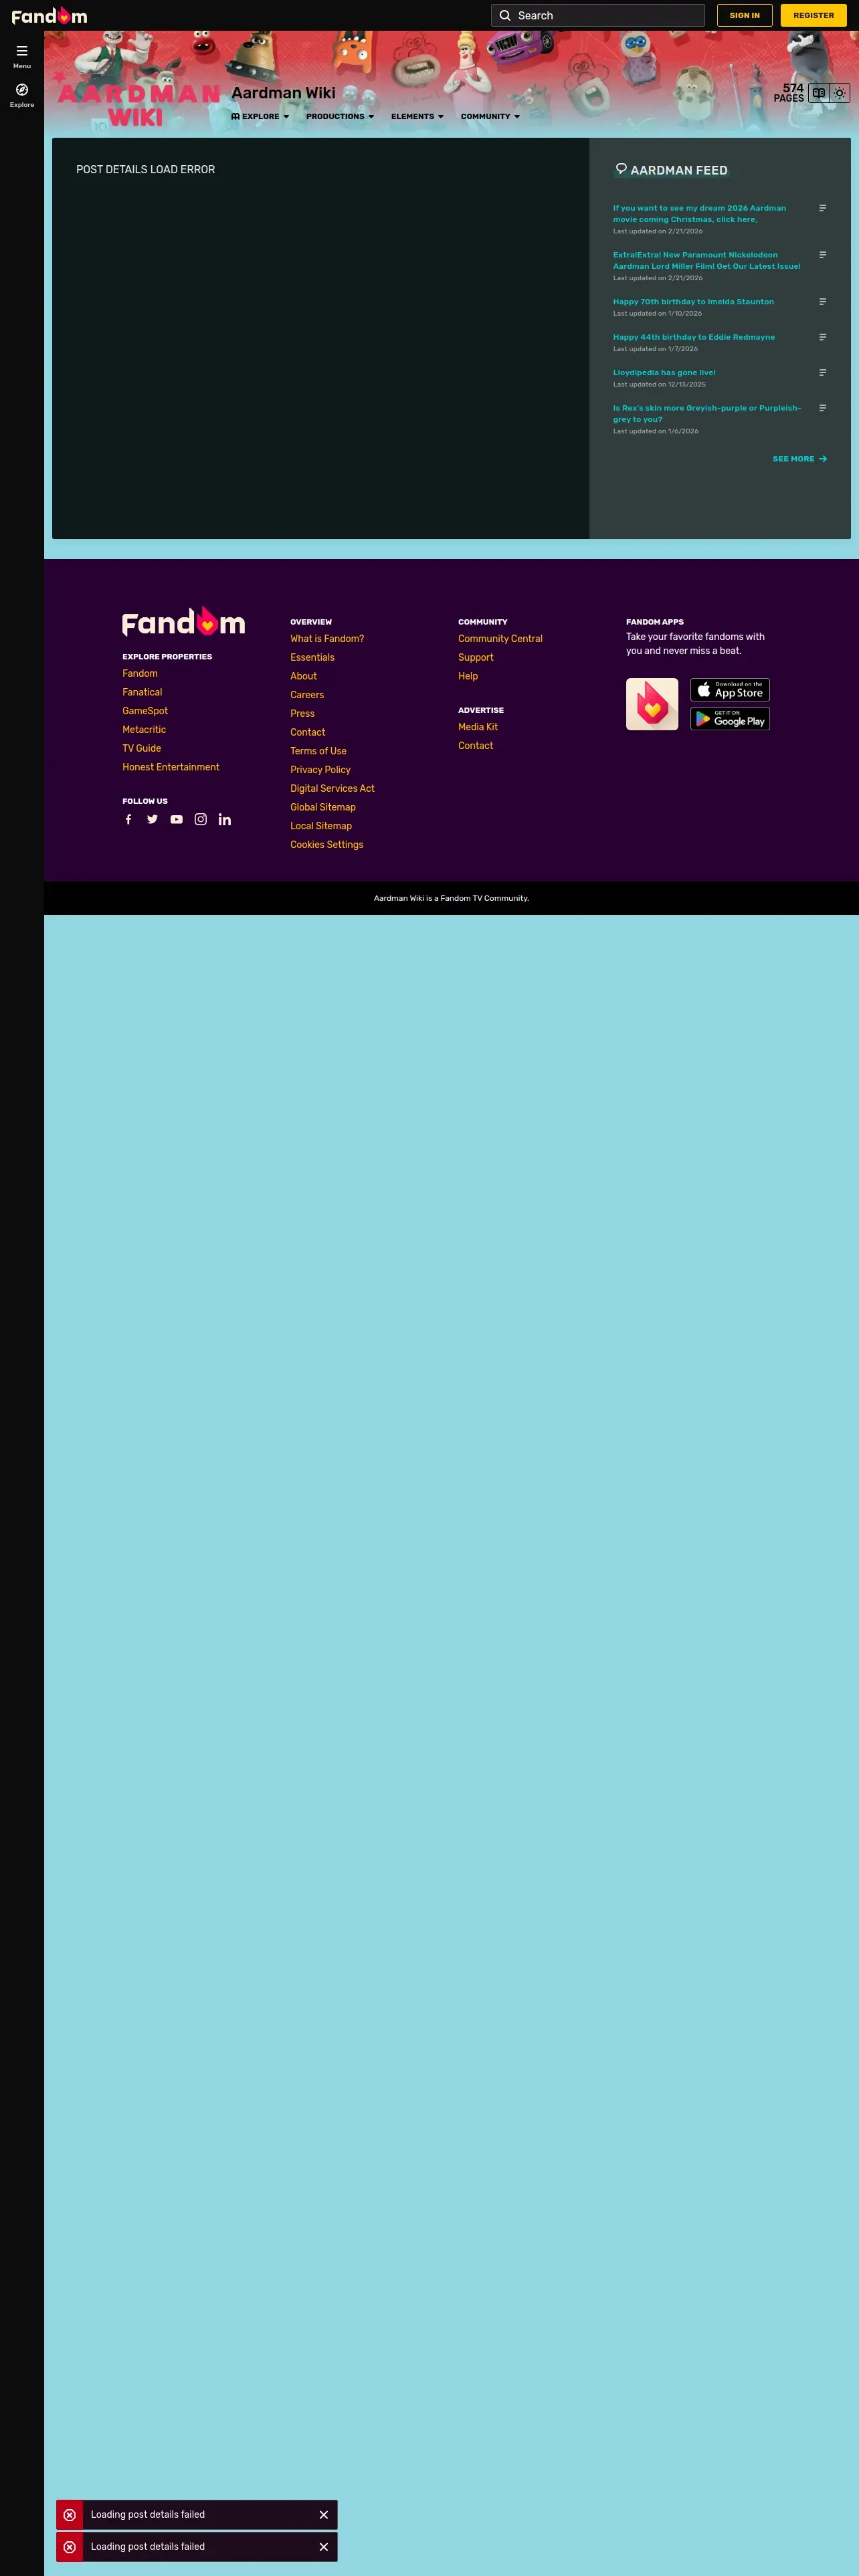Dismiss the upper 'Loading post details failed' toast

click(x=323, y=2515)
